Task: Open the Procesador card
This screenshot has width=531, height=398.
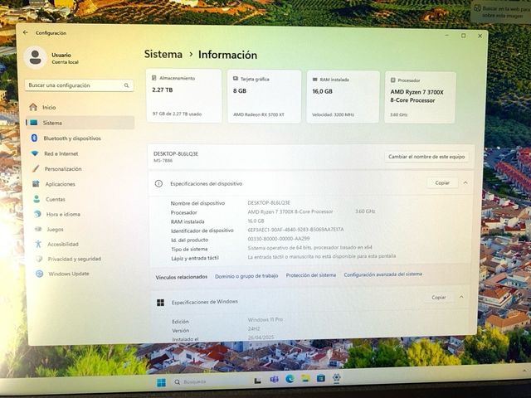Action: coord(421,98)
